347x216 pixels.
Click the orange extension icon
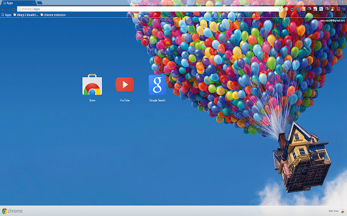coord(304,9)
